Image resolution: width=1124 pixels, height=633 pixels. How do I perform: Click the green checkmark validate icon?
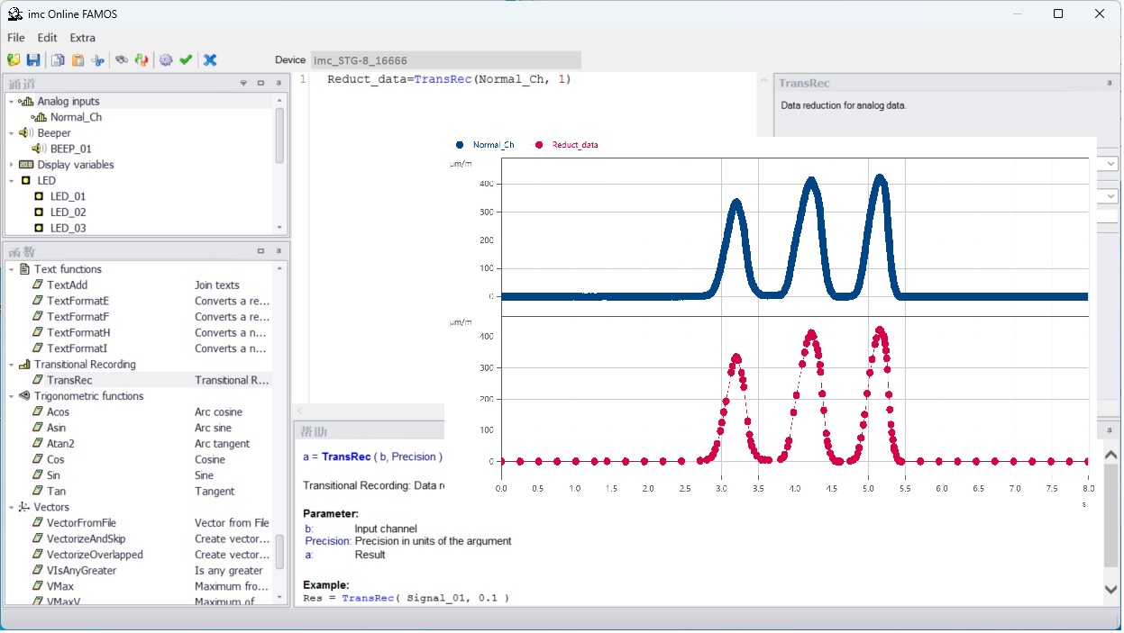click(186, 60)
